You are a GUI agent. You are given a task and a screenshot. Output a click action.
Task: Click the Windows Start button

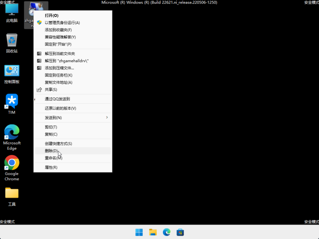(x=139, y=232)
